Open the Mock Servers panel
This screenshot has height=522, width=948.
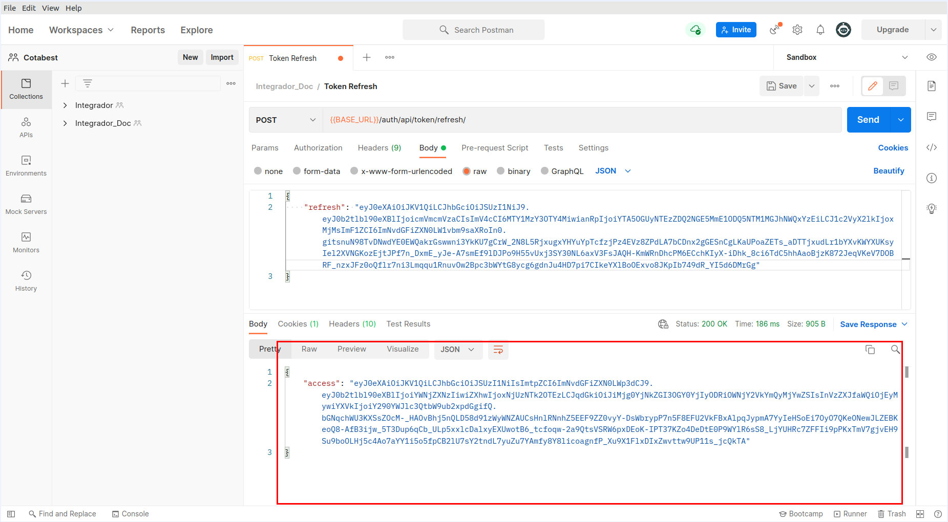pos(26,204)
